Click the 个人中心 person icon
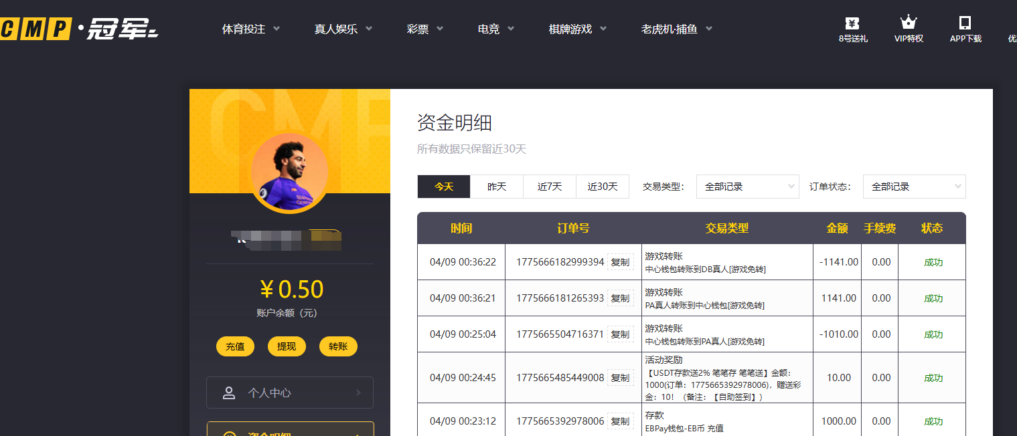Viewport: 1017px width, 436px height. pyautogui.click(x=229, y=393)
